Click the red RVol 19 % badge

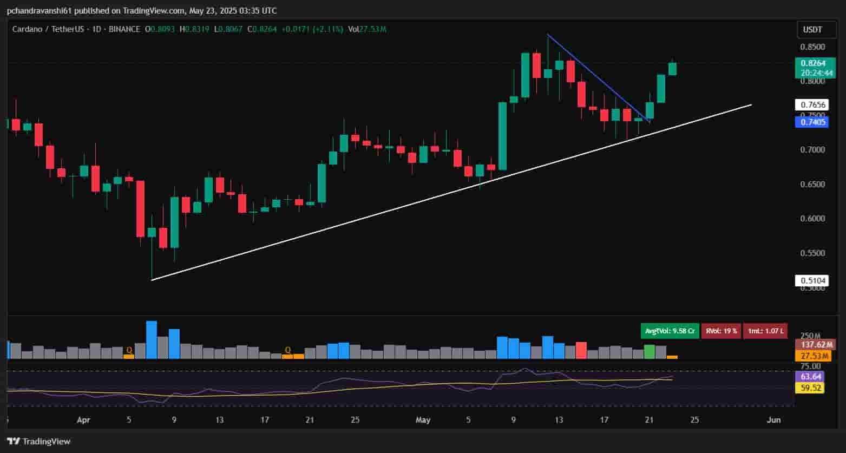click(721, 331)
